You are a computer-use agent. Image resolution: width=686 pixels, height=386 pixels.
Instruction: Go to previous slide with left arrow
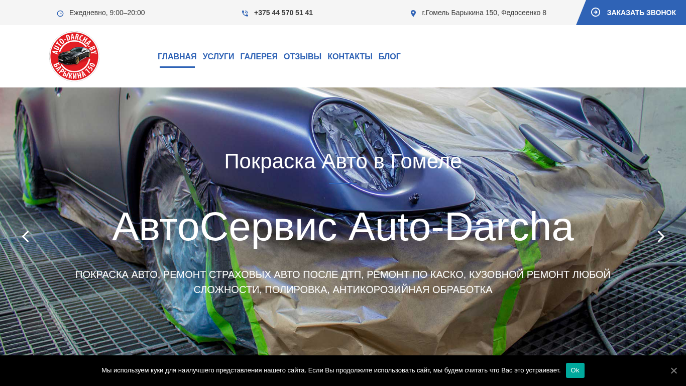click(x=26, y=236)
